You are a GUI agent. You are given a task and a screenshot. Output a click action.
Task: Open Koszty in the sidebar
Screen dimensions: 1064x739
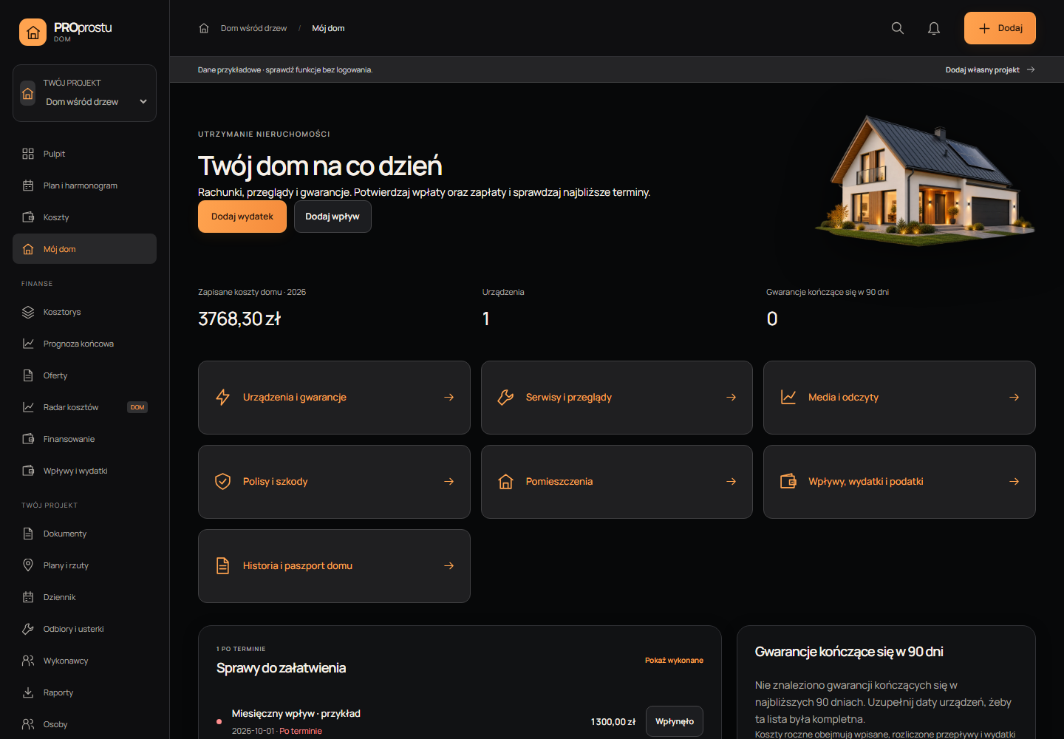pyautogui.click(x=84, y=217)
